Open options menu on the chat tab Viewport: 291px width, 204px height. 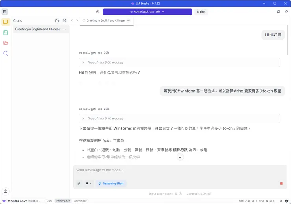(x=129, y=20)
